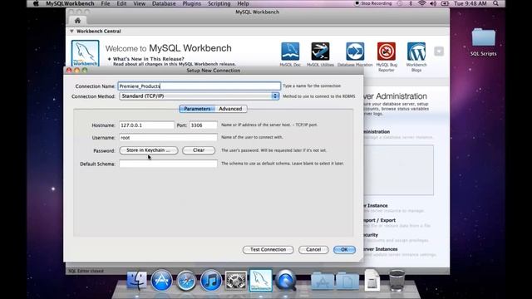Open the MySQLWorkbench application menu
The height and width of the screenshot is (299, 532).
click(70, 3)
